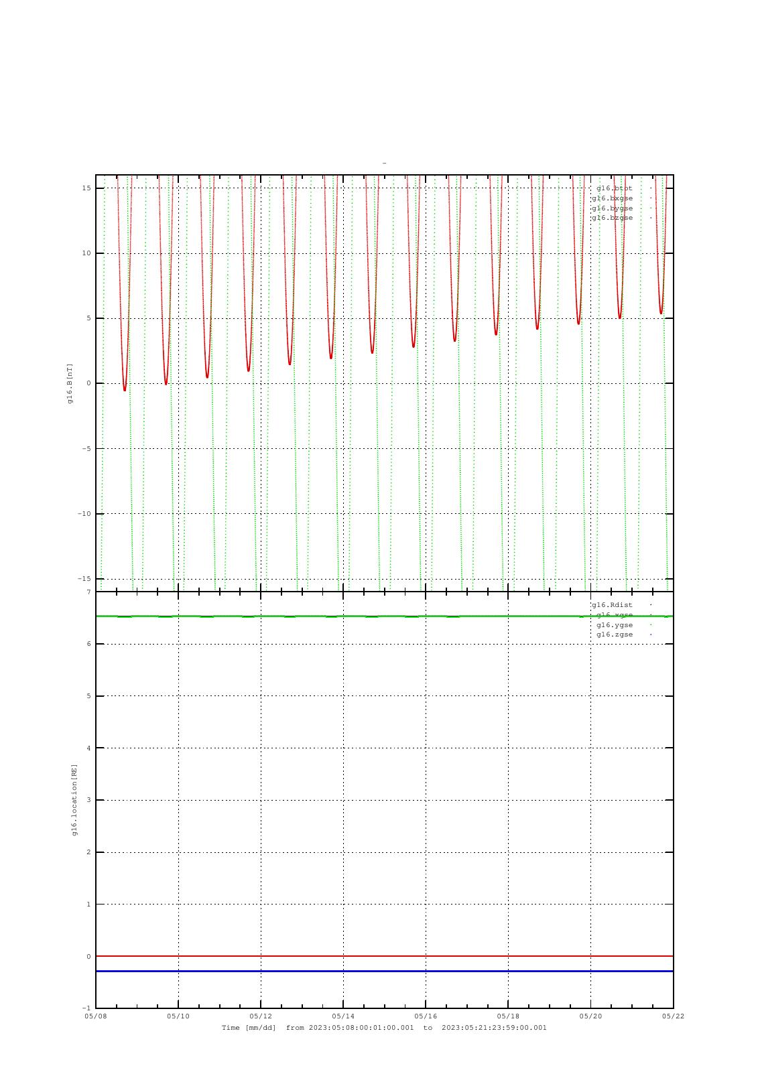Click the 05/10 date tick label
Screen dimensions: 758x1072
[x=178, y=1016]
